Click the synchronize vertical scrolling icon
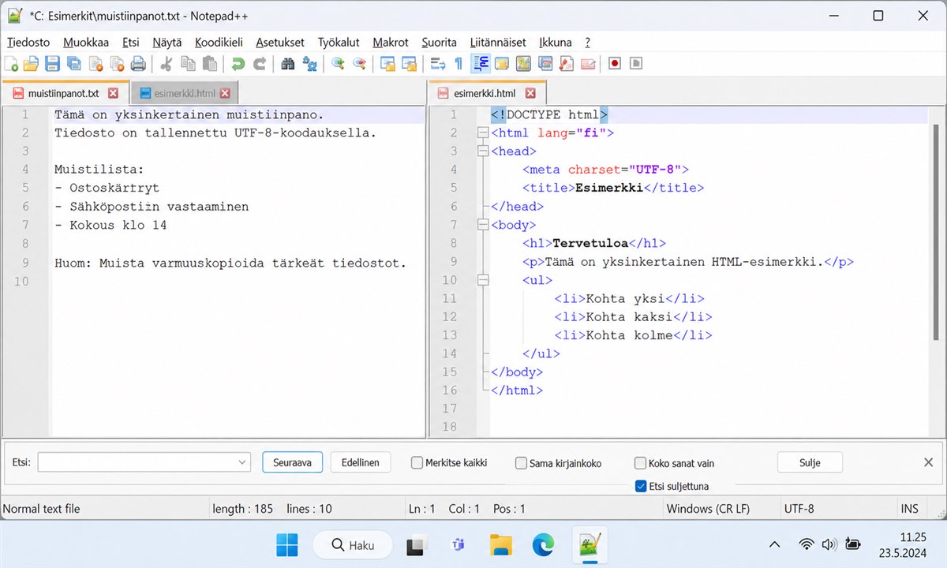 click(387, 64)
